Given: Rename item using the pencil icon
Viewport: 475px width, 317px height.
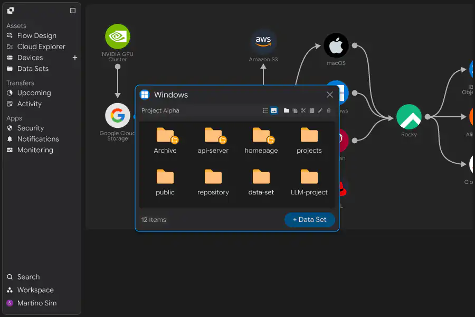Looking at the screenshot, I should pyautogui.click(x=320, y=110).
